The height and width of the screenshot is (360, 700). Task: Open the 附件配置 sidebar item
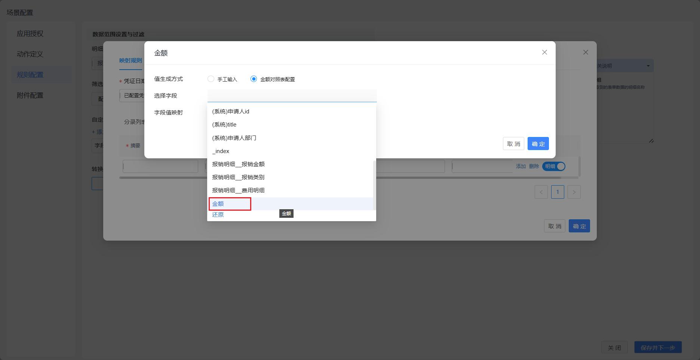[x=41, y=95]
